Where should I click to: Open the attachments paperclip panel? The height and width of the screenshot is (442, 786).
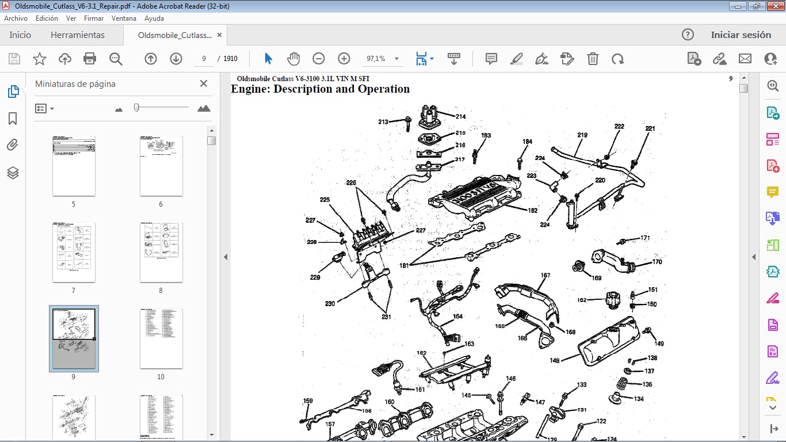(x=13, y=145)
